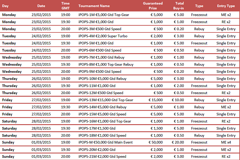Click 'Single Entry' in the iPOPS-18M row

(226, 135)
